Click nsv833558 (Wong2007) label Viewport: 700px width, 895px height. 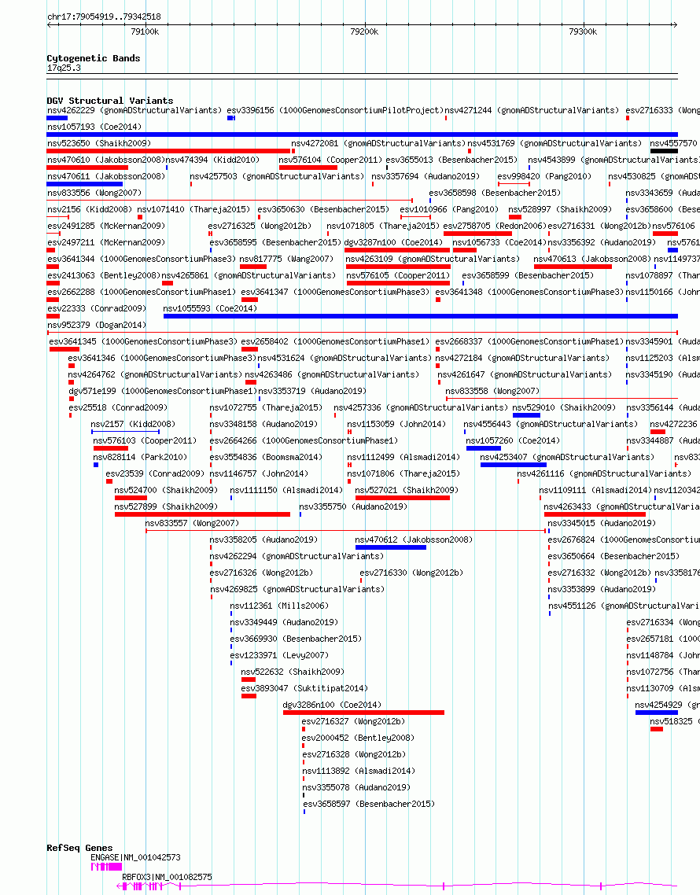tap(492, 392)
